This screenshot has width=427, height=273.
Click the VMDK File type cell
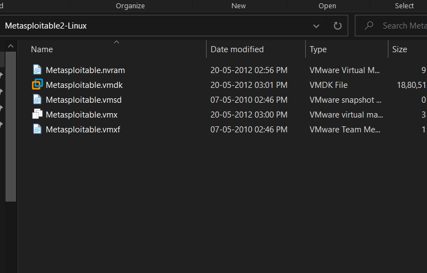(x=329, y=85)
